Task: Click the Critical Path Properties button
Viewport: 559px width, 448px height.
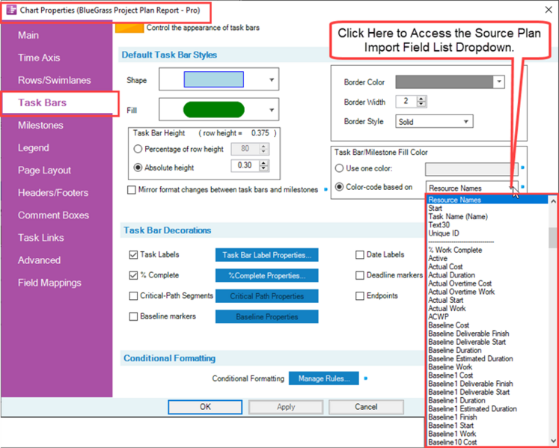Action: 266,296
